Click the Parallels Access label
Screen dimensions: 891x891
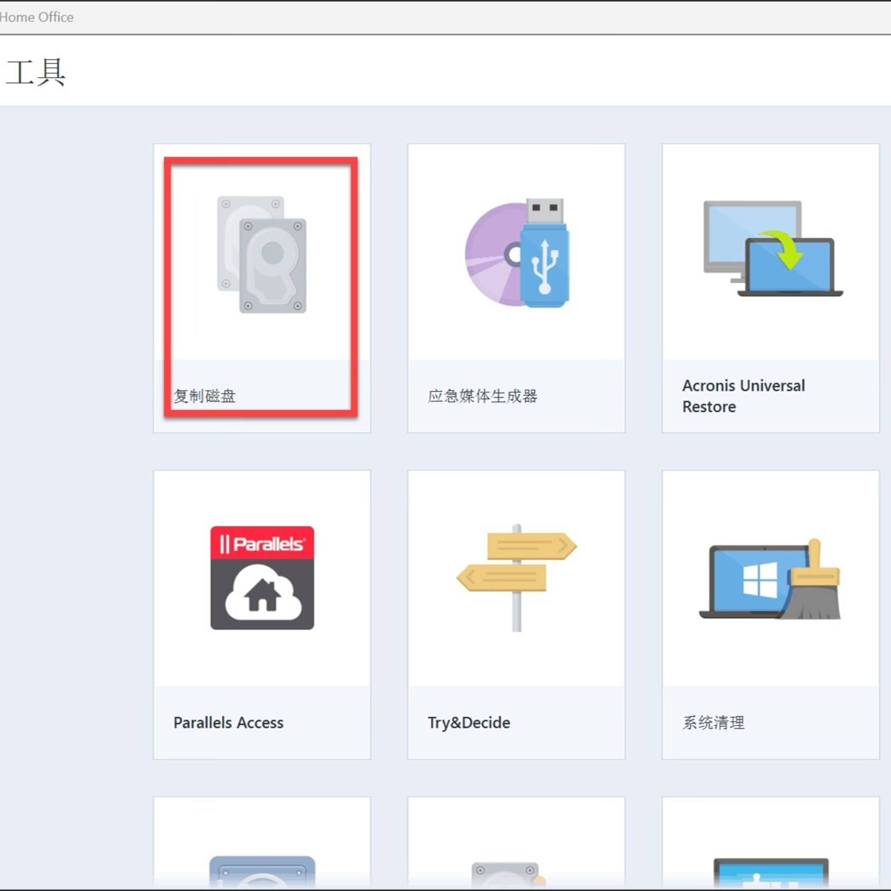point(228,723)
